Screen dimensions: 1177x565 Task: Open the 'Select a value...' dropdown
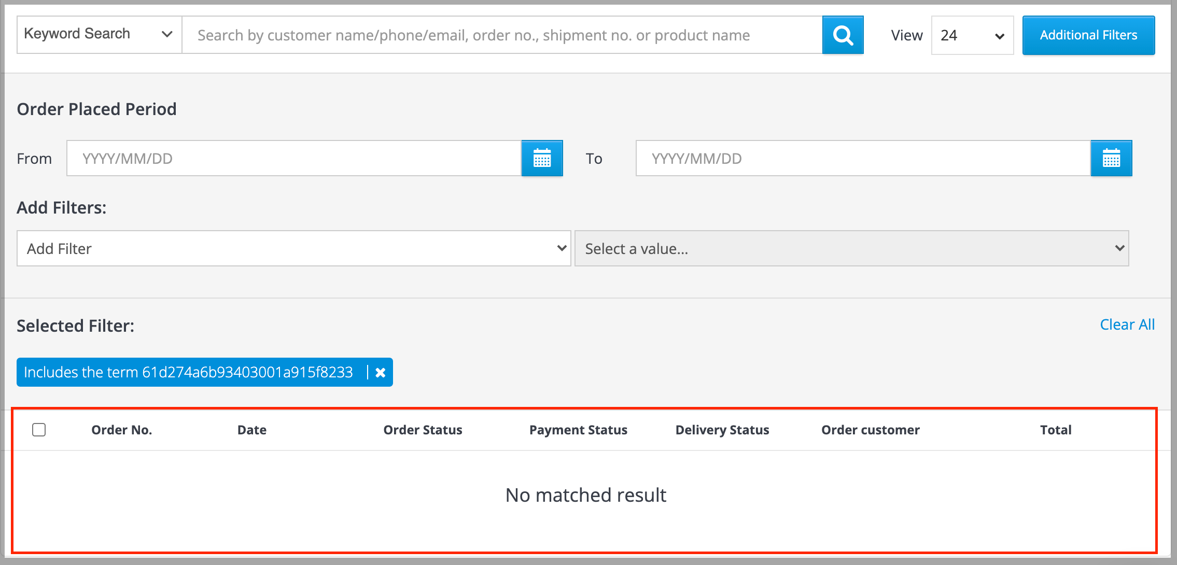coord(851,249)
